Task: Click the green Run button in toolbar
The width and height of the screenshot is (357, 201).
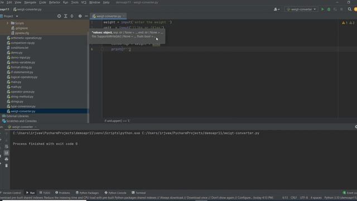Action: point(322,9)
